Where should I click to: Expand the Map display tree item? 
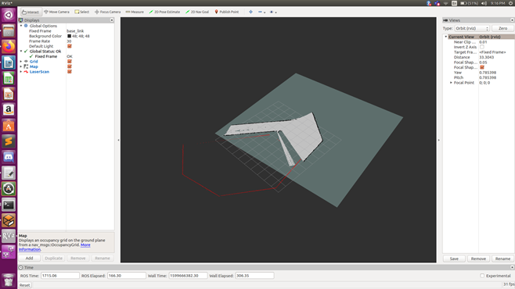pyautogui.click(x=21, y=66)
